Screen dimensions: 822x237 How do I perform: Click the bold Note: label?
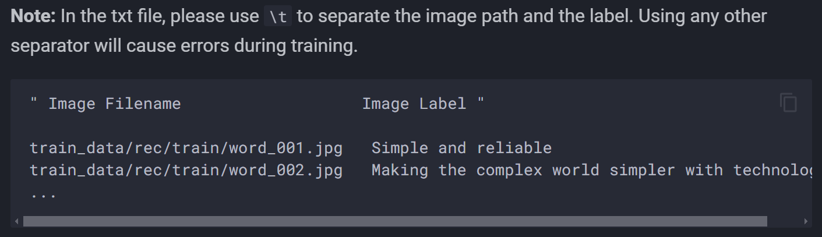[33, 16]
